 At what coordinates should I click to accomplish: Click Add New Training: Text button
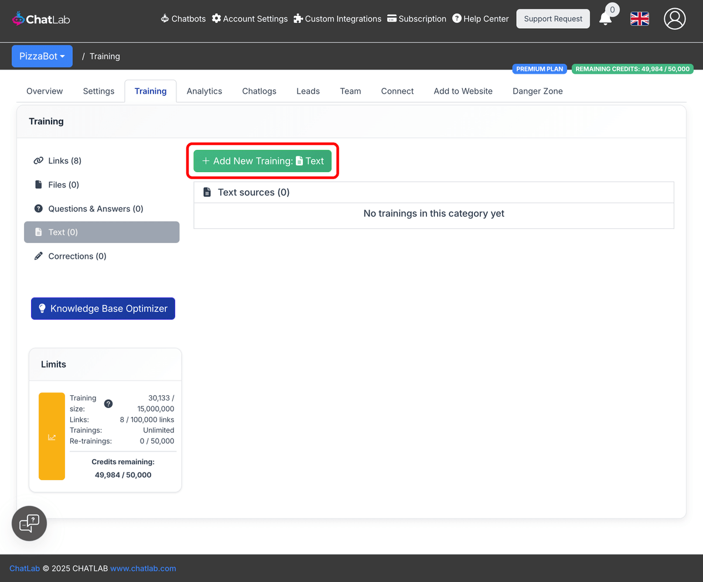[x=262, y=161]
